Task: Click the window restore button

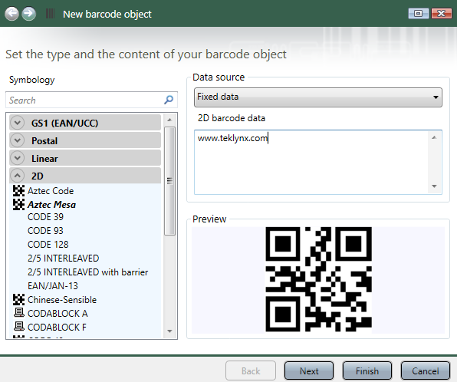Action: click(x=418, y=13)
